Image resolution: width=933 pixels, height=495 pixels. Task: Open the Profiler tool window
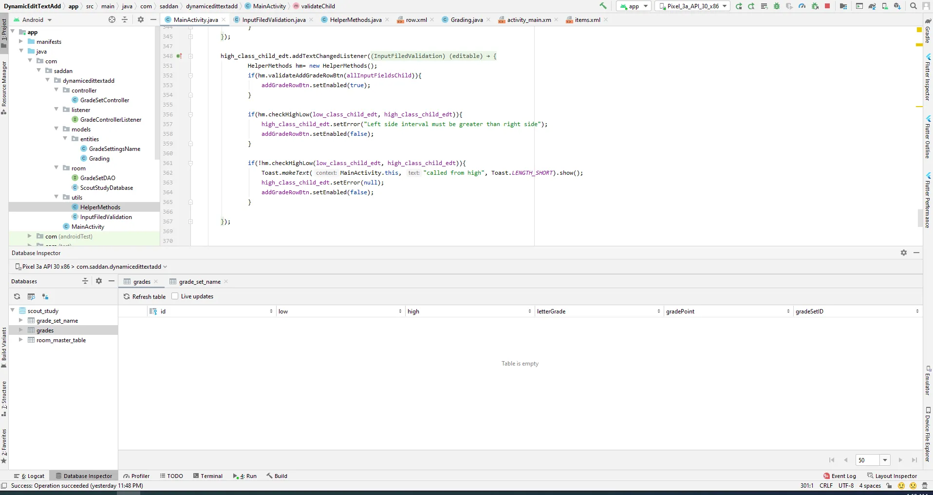pos(136,476)
